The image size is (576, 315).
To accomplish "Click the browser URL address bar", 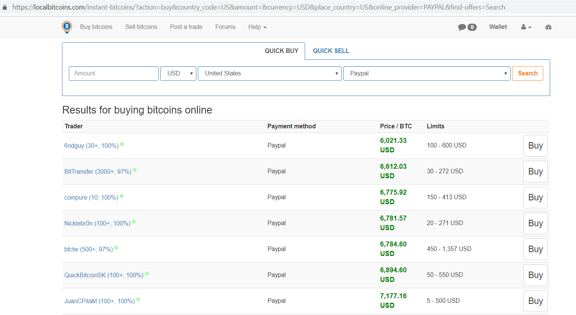I will tap(259, 7).
